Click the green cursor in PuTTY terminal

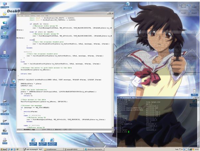(x=129, y=132)
